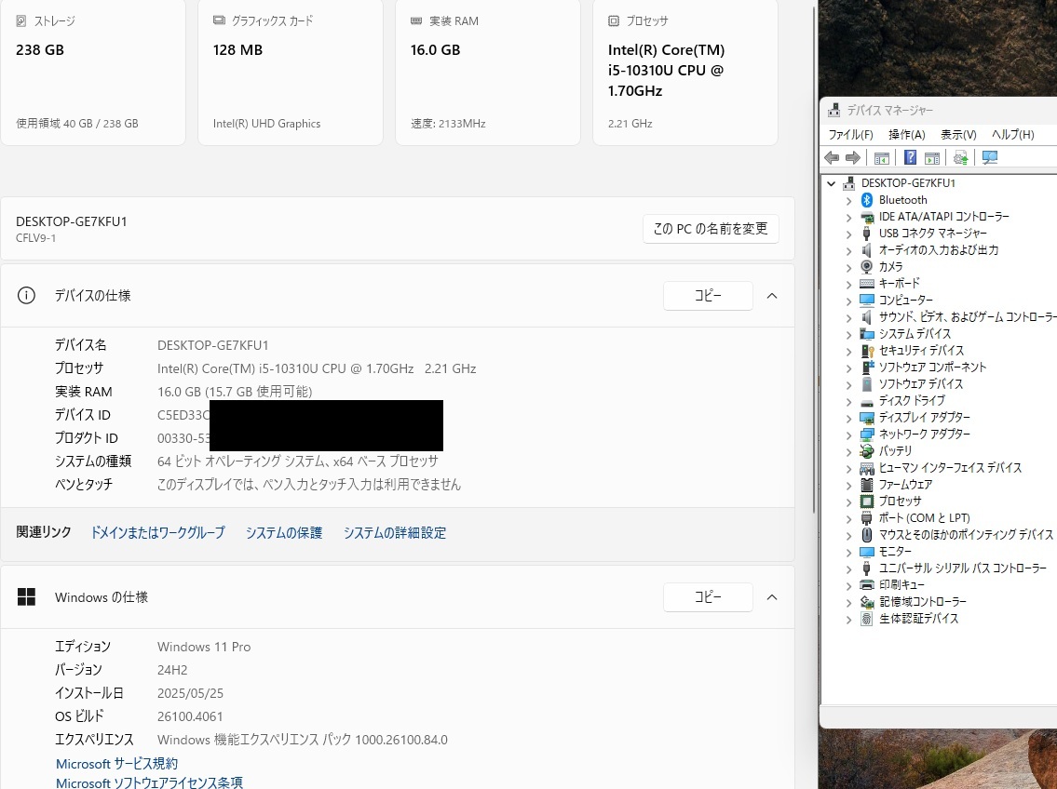Expand the Bluetooth node
Viewport: 1057px width, 789px height.
click(x=848, y=200)
